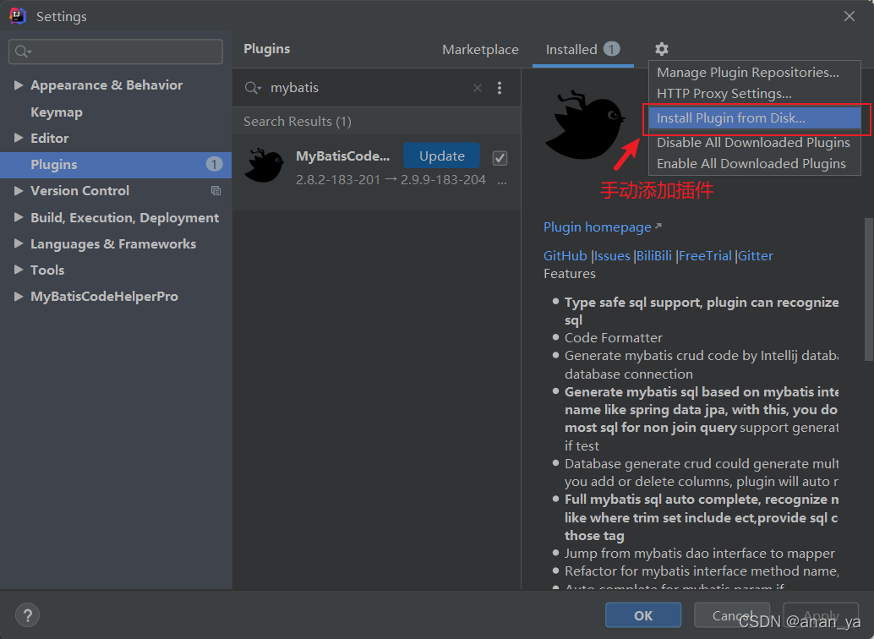874x639 pixels.
Task: Confirm with the OK button
Action: 643,615
